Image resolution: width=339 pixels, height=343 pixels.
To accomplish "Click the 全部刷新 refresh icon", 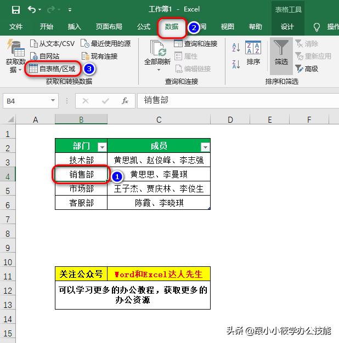I will 157,48.
